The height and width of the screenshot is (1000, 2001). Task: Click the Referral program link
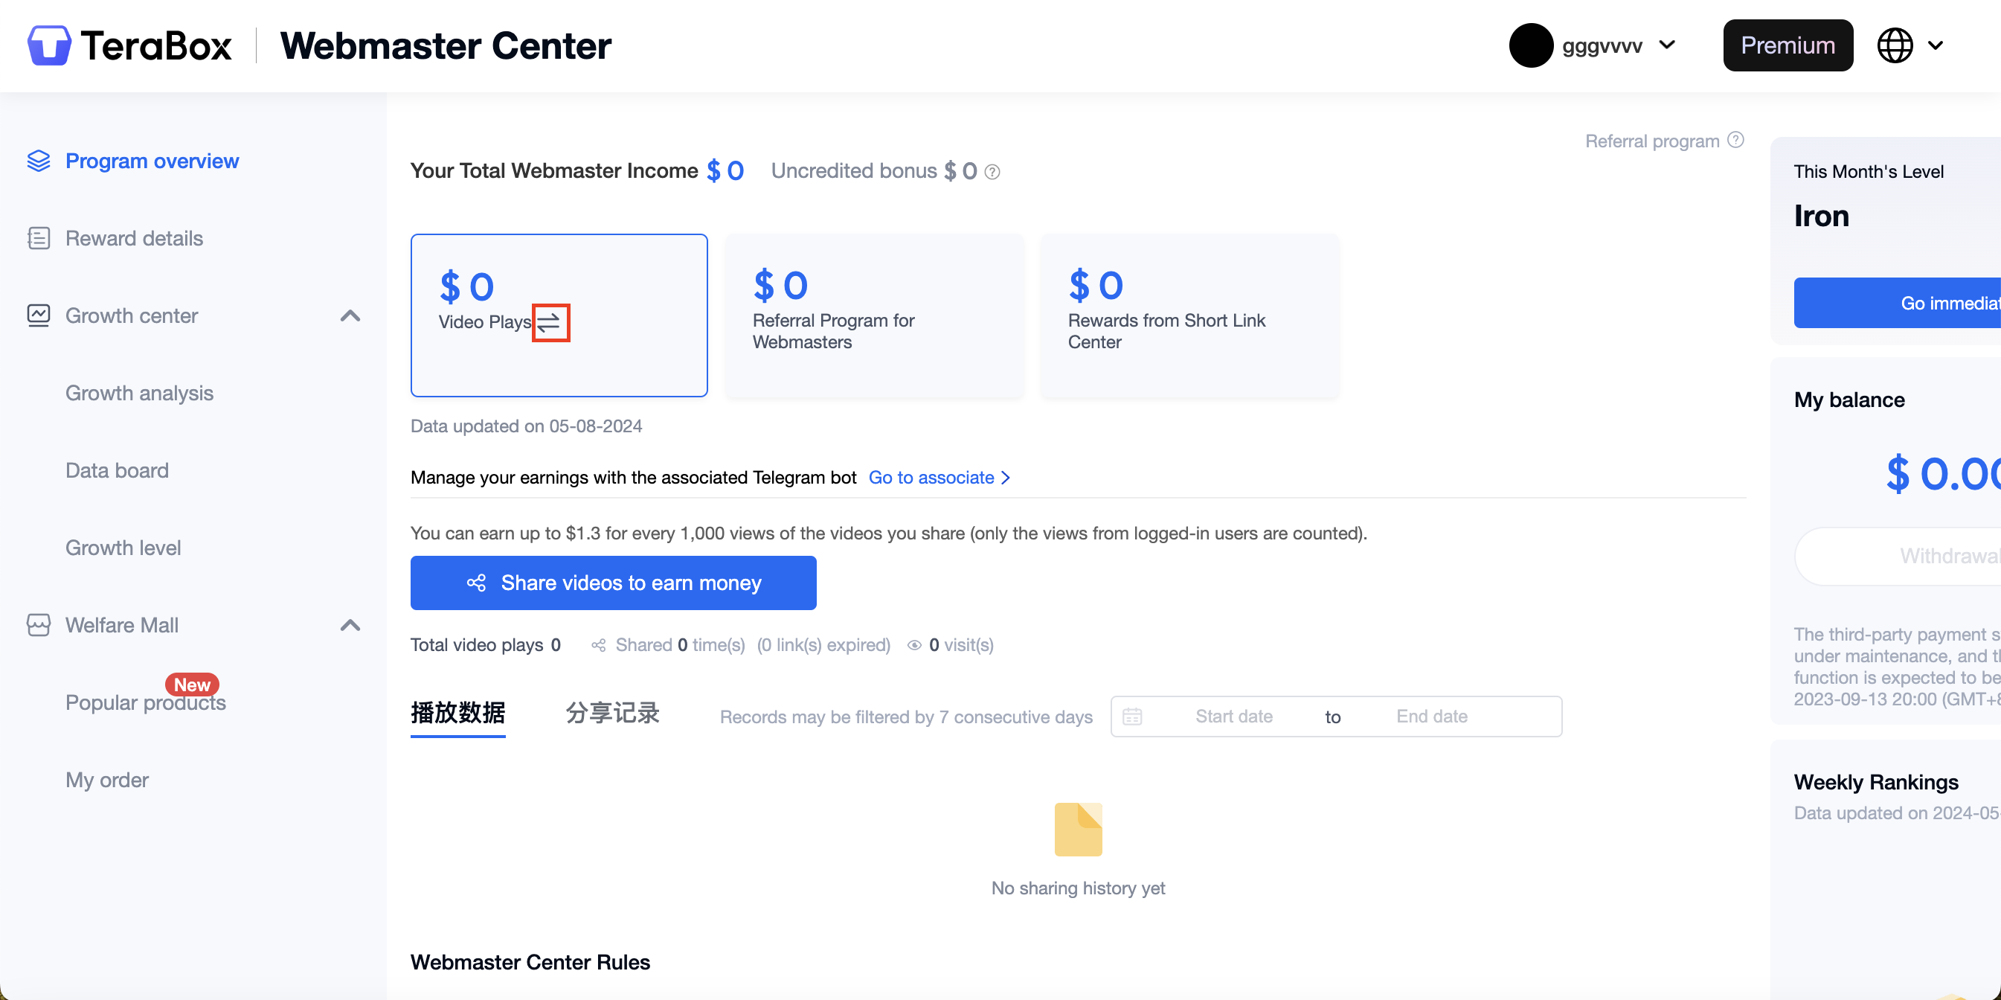point(1651,141)
